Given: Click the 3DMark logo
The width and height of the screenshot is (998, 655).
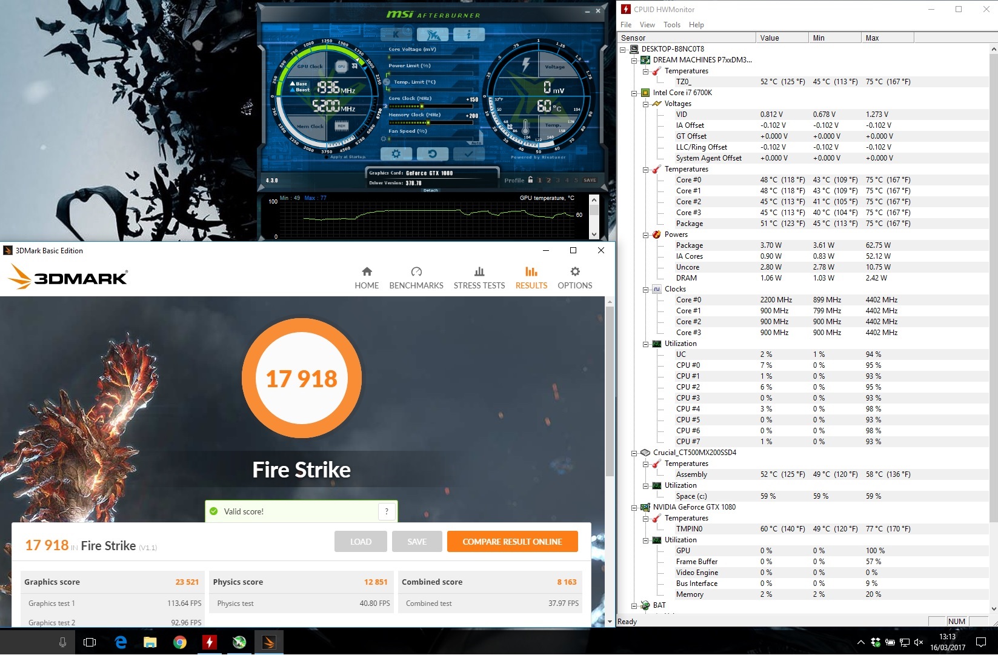Looking at the screenshot, I should tap(68, 278).
